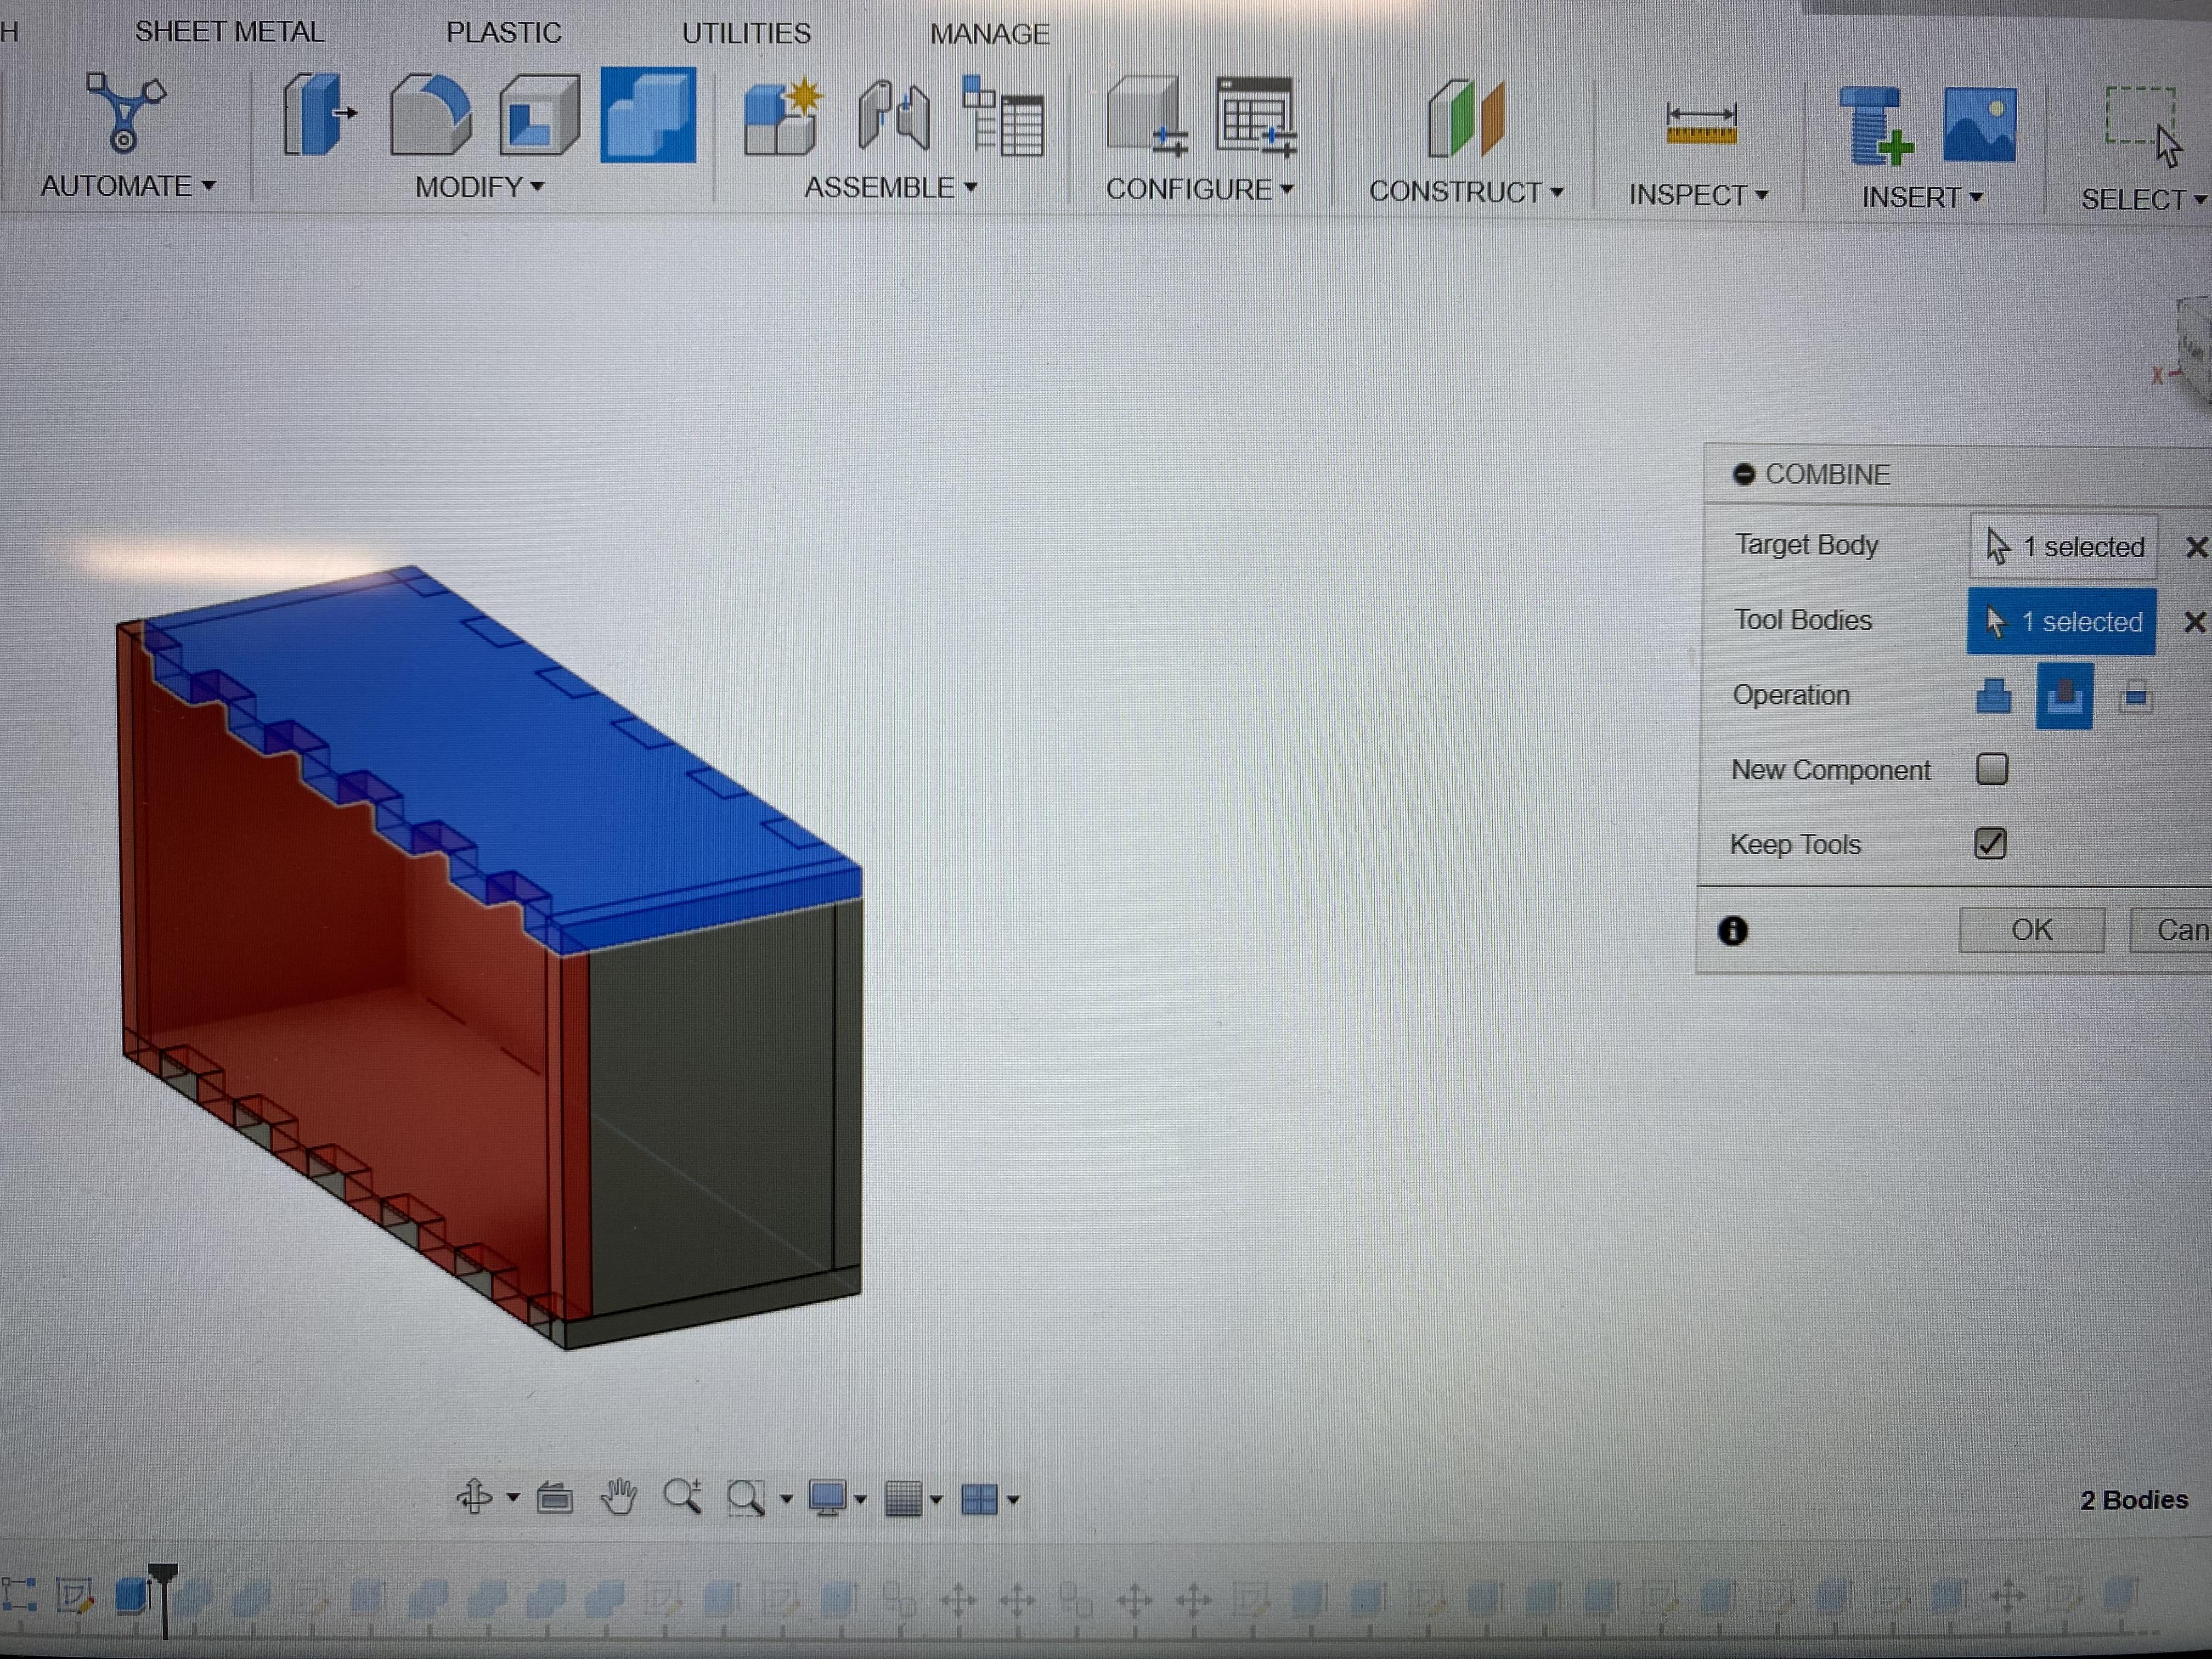Click the Display Settings monitor icon

pyautogui.click(x=828, y=1498)
